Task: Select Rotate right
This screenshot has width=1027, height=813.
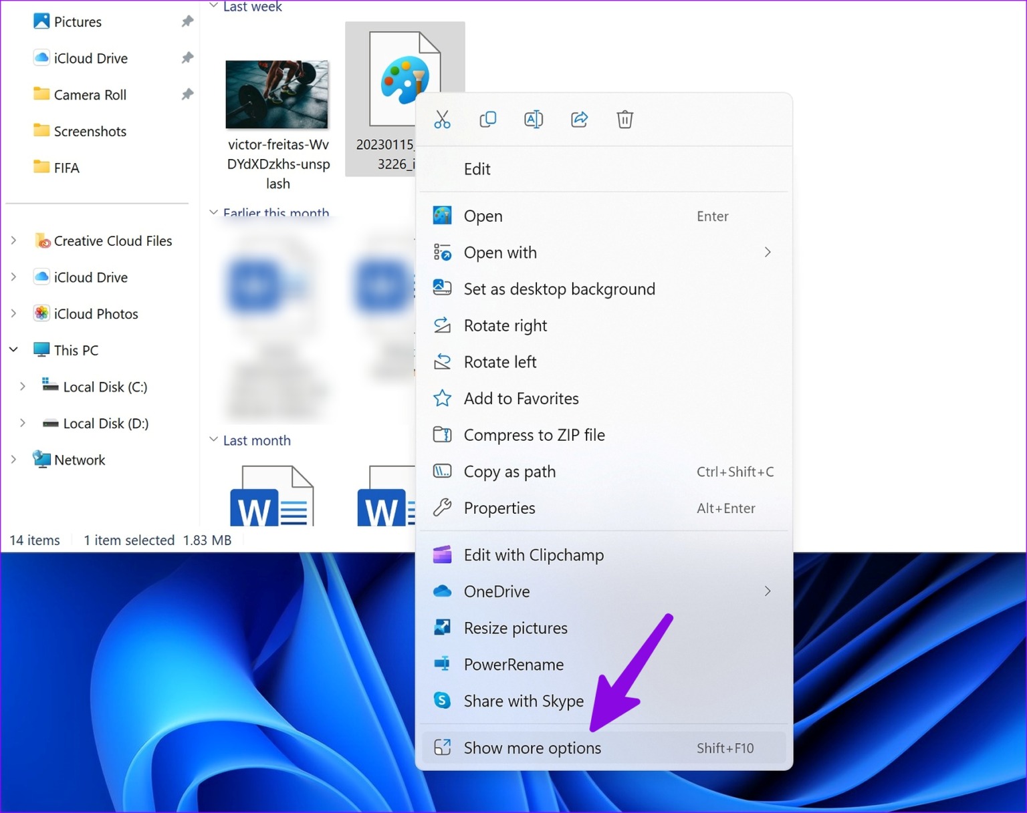Action: [x=505, y=325]
